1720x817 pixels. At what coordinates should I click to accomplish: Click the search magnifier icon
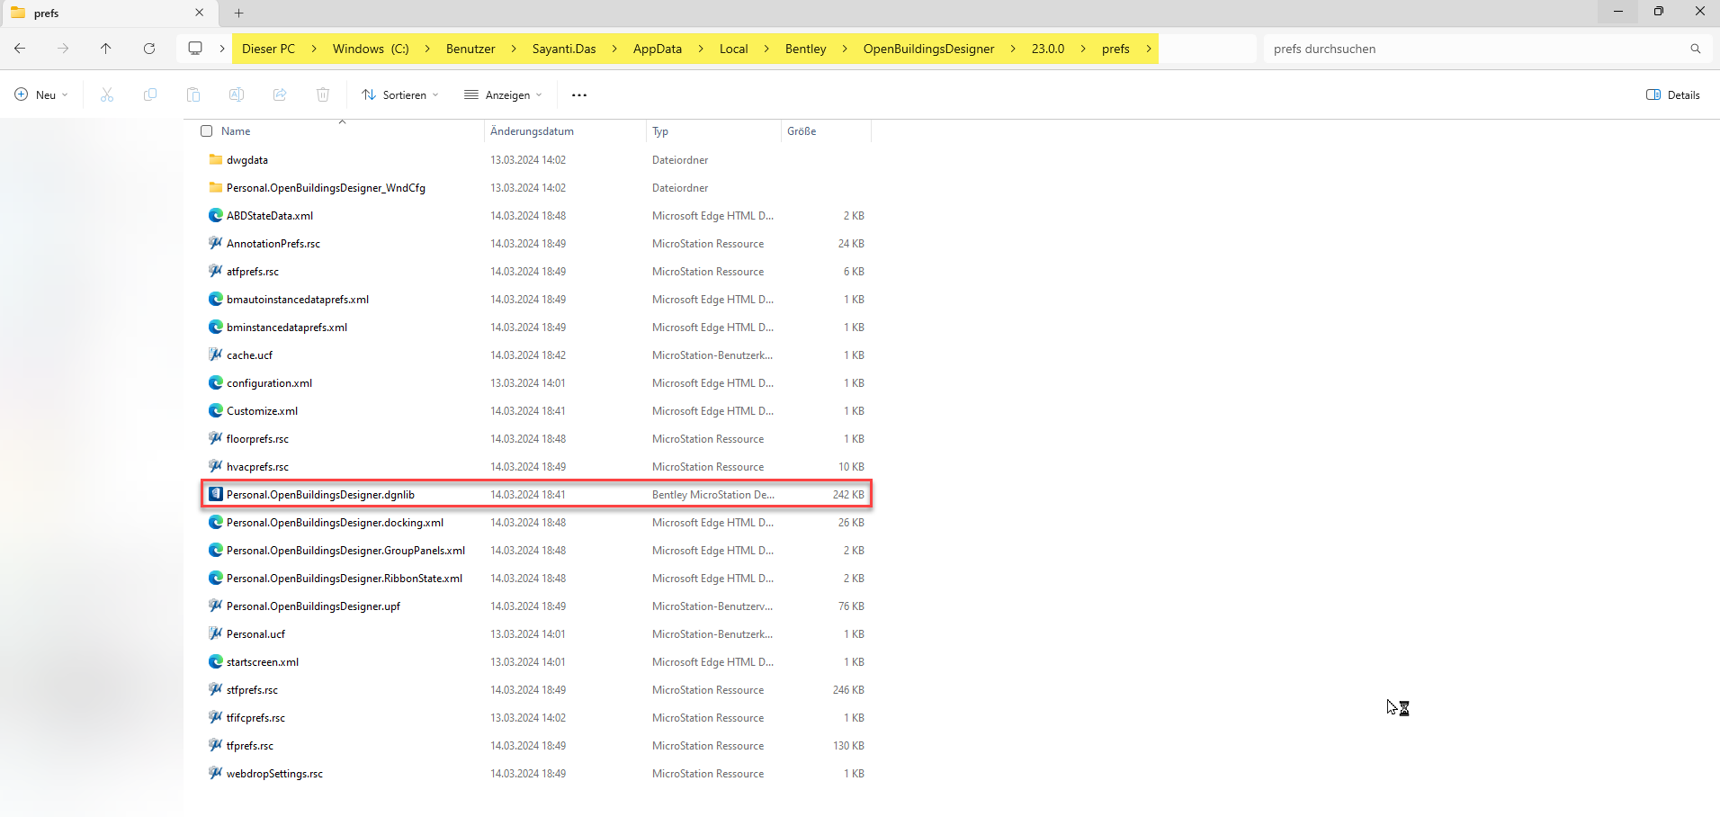pos(1696,49)
